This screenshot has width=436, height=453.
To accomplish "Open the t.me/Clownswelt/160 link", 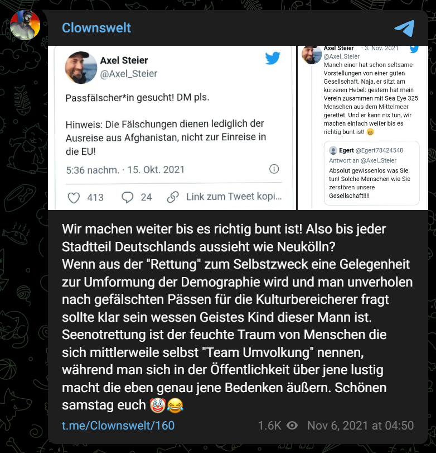I will point(118,426).
